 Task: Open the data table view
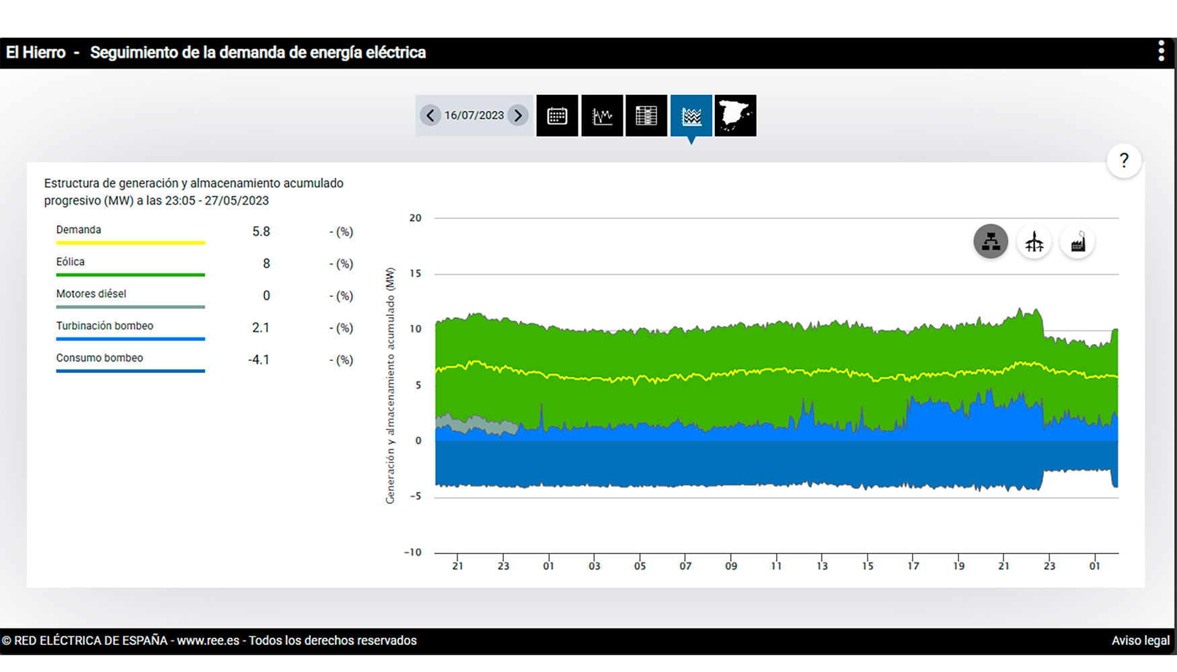coord(646,116)
